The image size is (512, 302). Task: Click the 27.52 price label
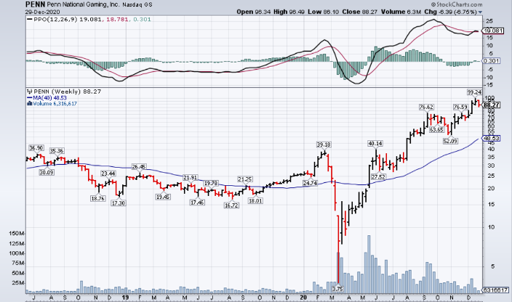378,177
